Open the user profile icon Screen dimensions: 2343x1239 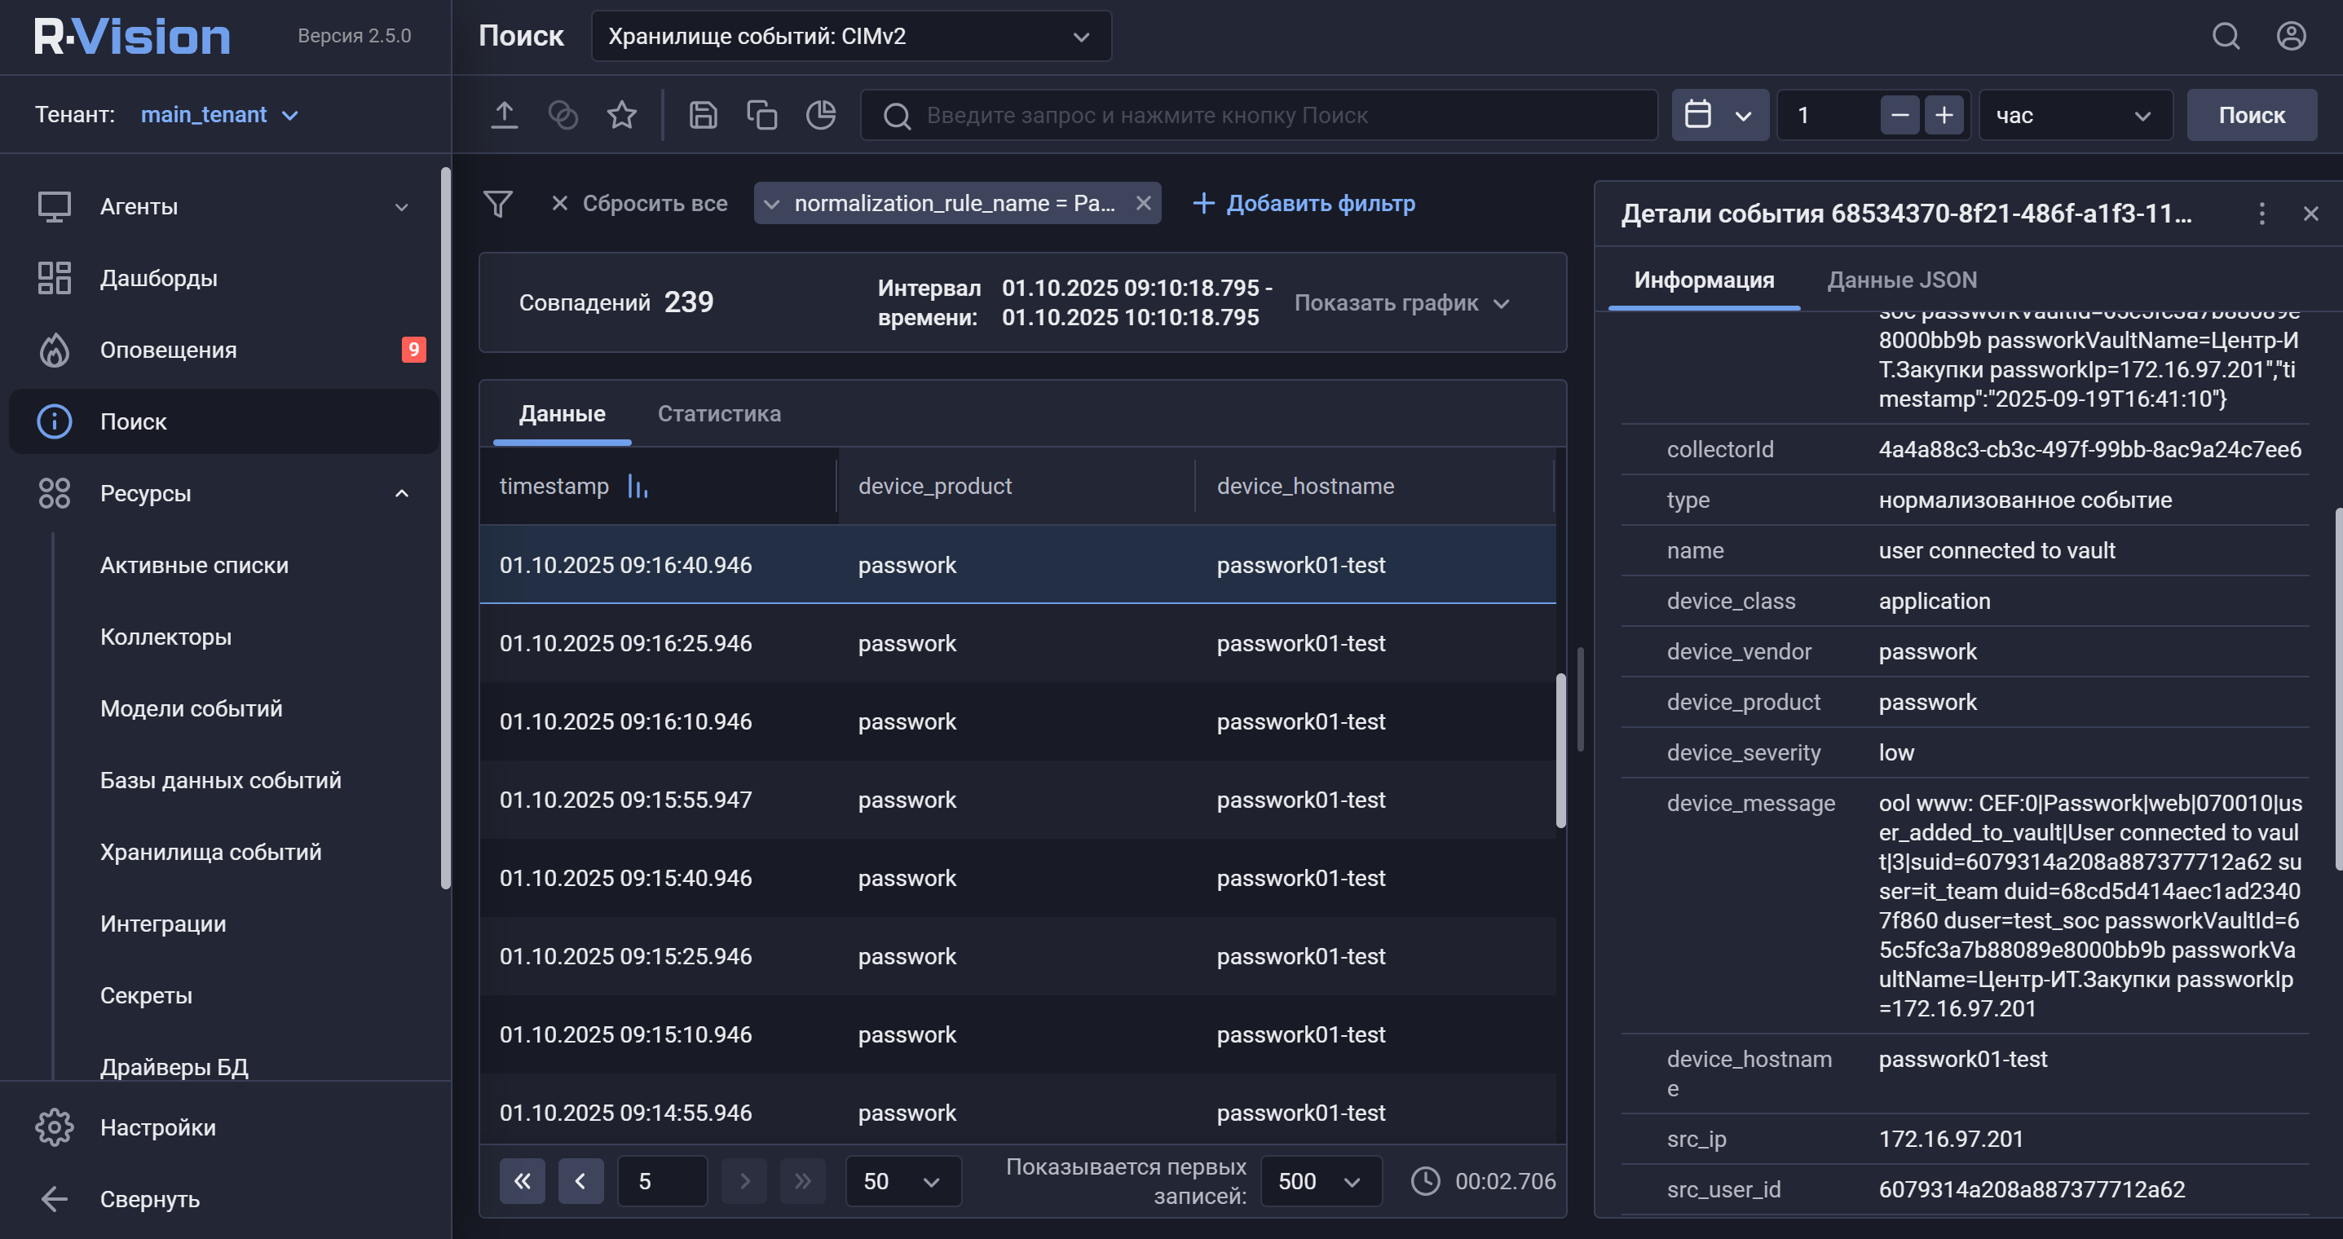[2290, 37]
